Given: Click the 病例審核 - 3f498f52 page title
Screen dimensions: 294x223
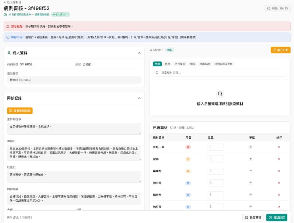Looking at the screenshot, I should pyautogui.click(x=27, y=8).
